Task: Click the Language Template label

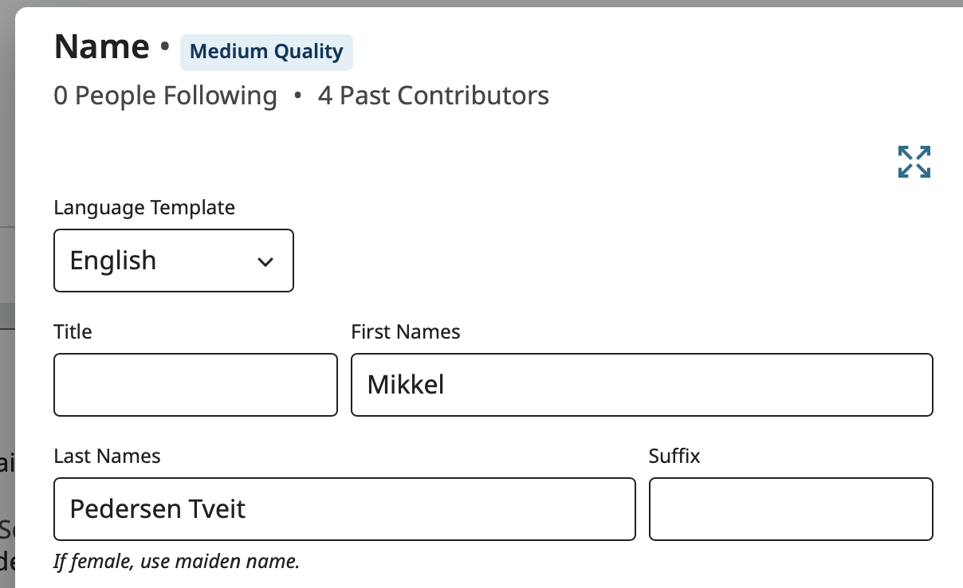Action: pos(144,208)
